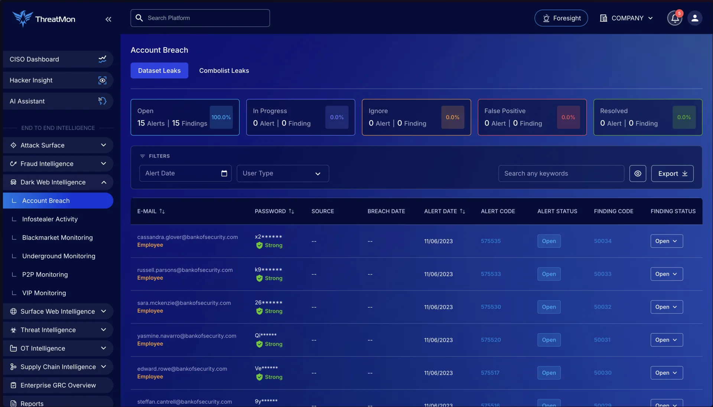Open alert code 575535 link
This screenshot has width=713, height=407.
[x=491, y=241]
